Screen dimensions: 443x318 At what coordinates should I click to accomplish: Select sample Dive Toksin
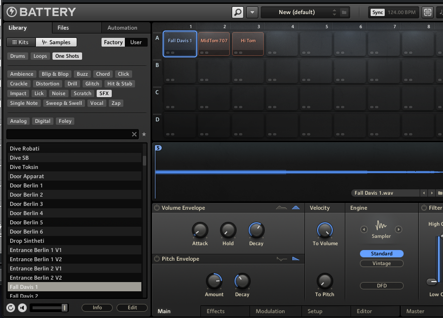coord(75,167)
